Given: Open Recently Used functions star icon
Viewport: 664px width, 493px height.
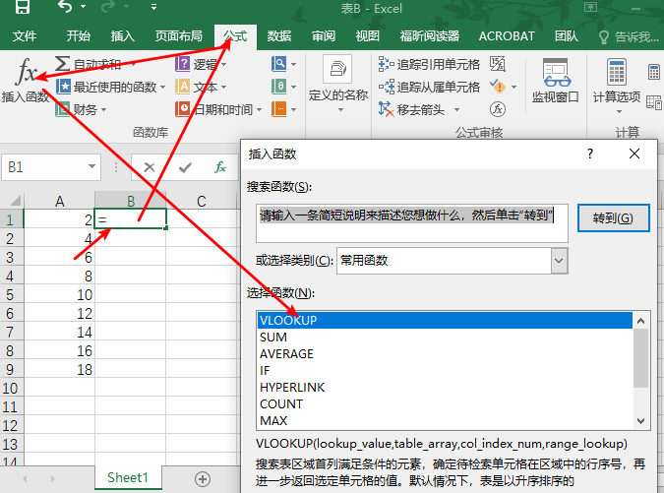Looking at the screenshot, I should click(x=64, y=87).
